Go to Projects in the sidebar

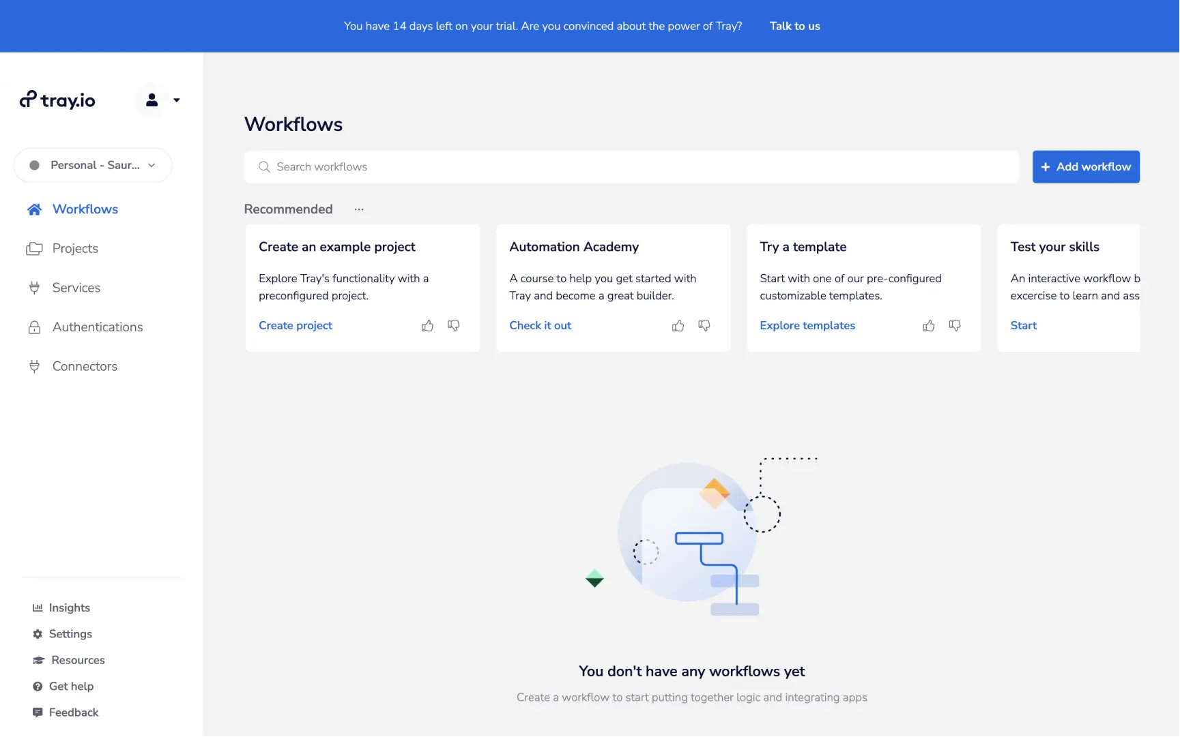[x=75, y=249]
